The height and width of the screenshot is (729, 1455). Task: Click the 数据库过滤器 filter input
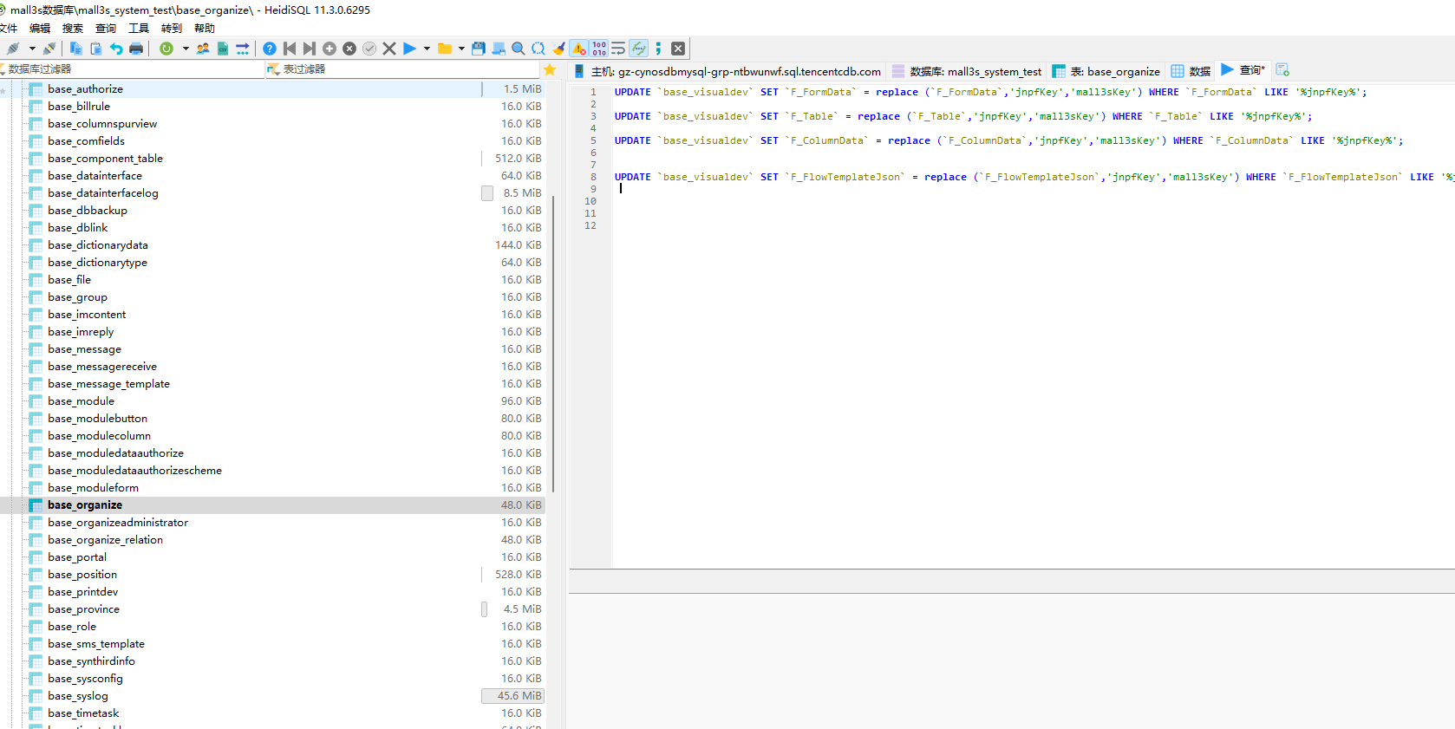(x=133, y=69)
